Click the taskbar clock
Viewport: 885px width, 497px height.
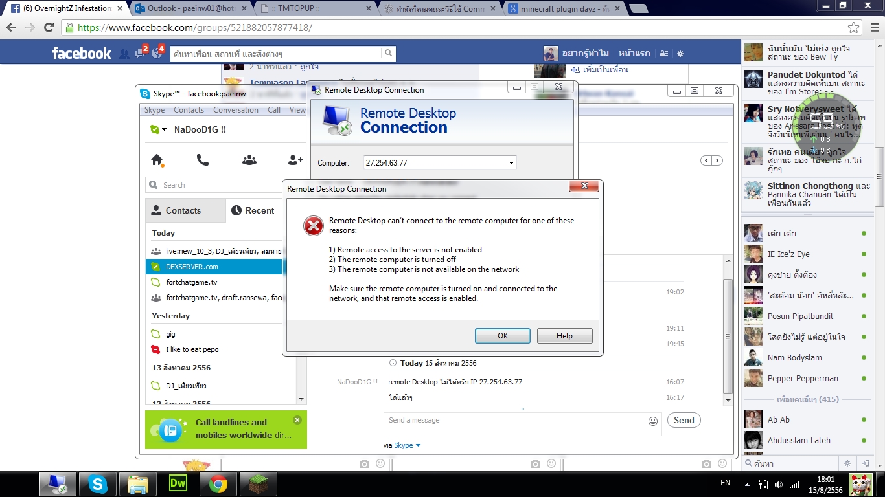click(x=825, y=484)
